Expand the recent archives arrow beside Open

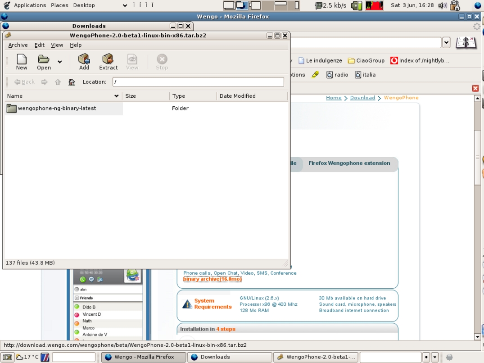tap(59, 62)
